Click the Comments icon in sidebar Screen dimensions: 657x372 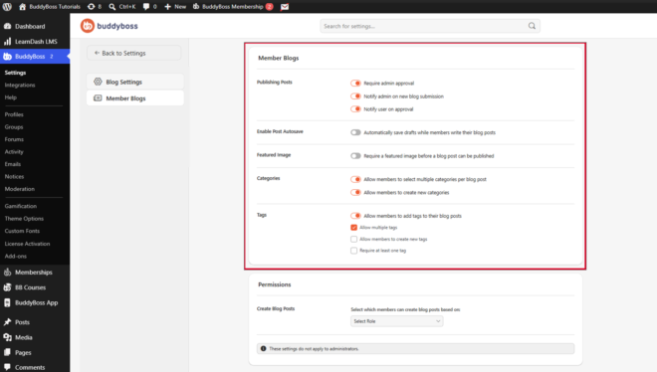tap(8, 367)
